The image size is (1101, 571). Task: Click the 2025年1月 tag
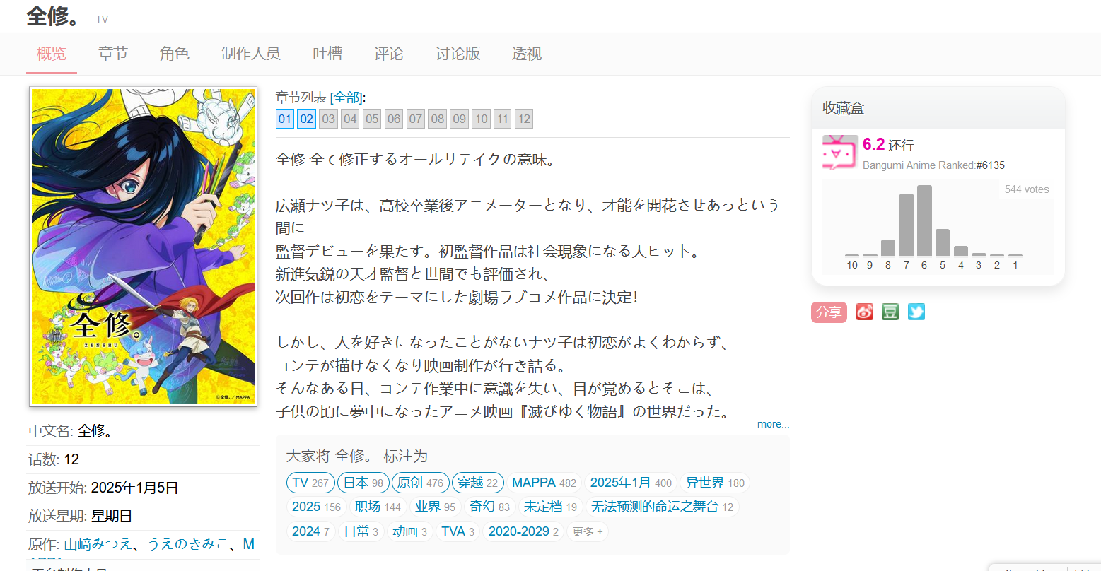pyautogui.click(x=631, y=483)
